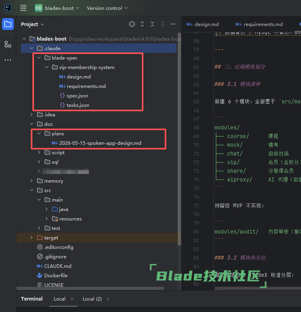The height and width of the screenshot is (312, 301).
Task: Expand the sql folder chevron
Action: pyautogui.click(x=39, y=162)
